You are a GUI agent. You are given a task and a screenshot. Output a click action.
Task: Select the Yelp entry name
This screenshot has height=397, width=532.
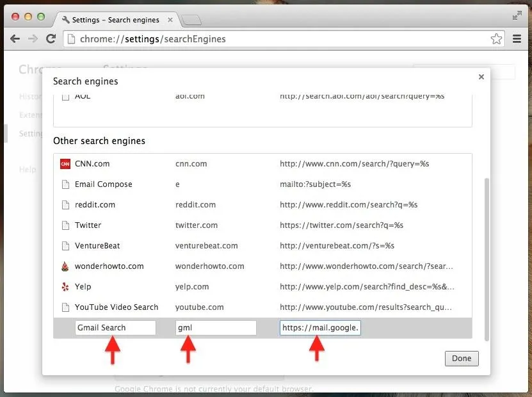click(x=83, y=287)
